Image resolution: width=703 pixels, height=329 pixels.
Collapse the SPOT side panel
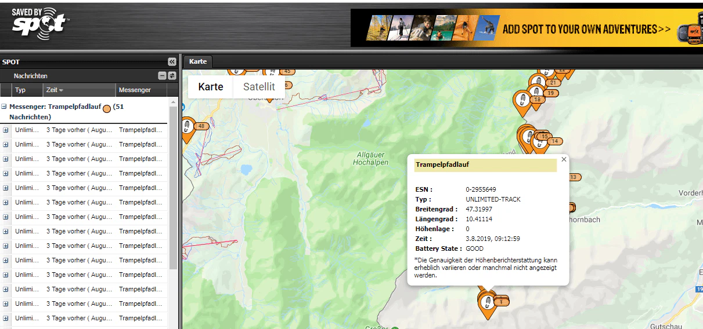(x=172, y=62)
